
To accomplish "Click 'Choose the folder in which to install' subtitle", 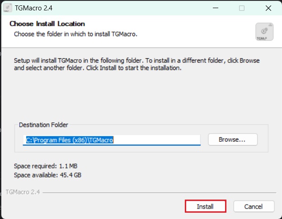I will click(75, 34).
